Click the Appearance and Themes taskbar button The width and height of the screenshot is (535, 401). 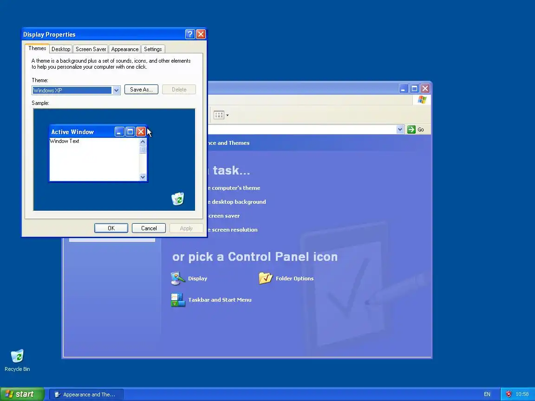pos(86,395)
